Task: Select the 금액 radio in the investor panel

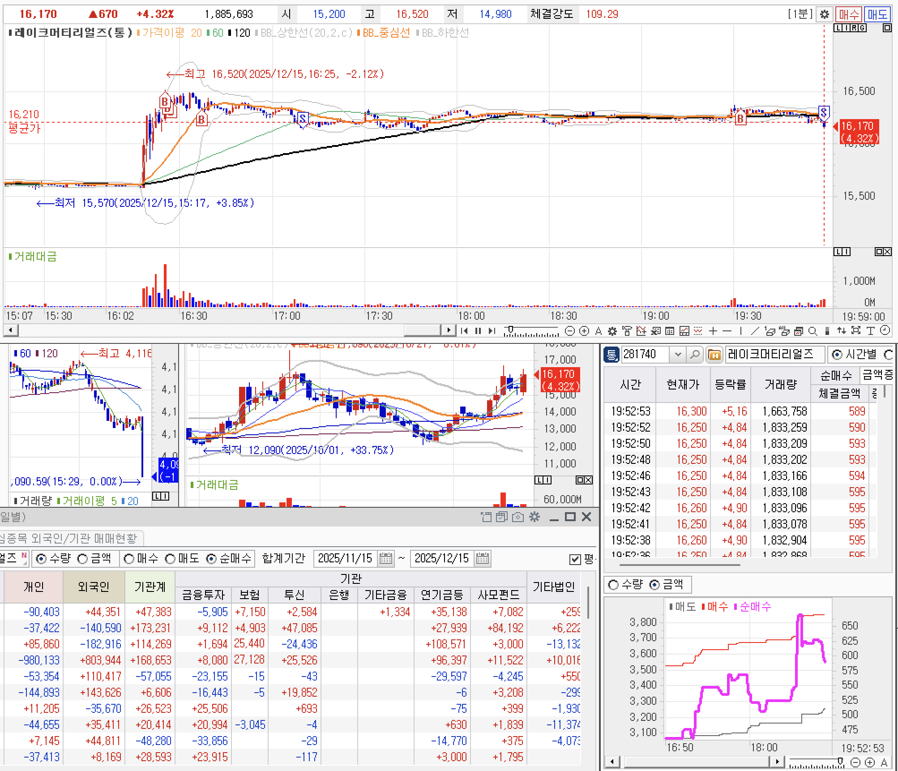Action: click(83, 559)
